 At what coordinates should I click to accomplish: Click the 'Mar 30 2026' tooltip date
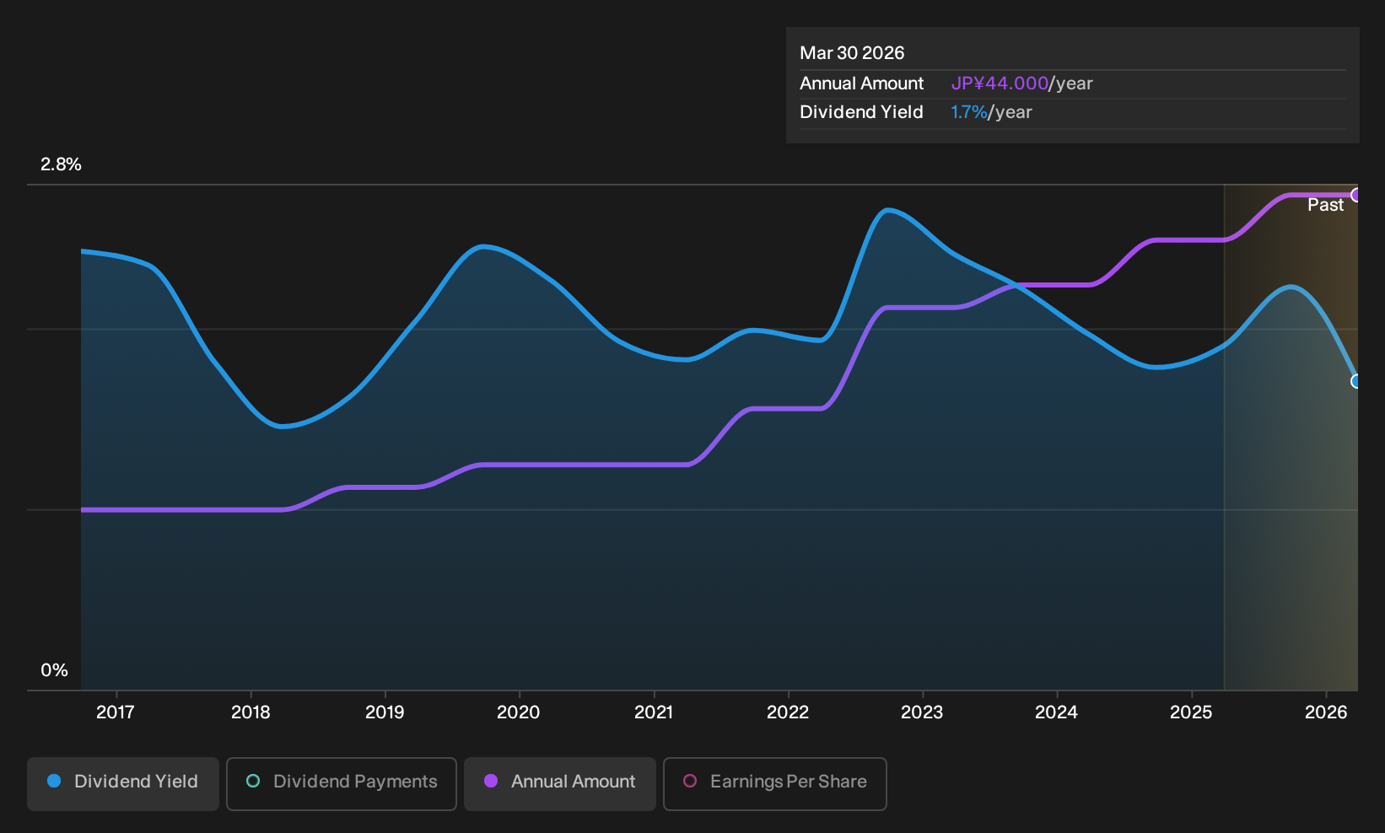tap(852, 53)
